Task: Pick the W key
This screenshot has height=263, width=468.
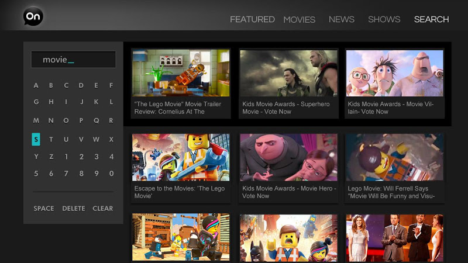Action: 96,140
